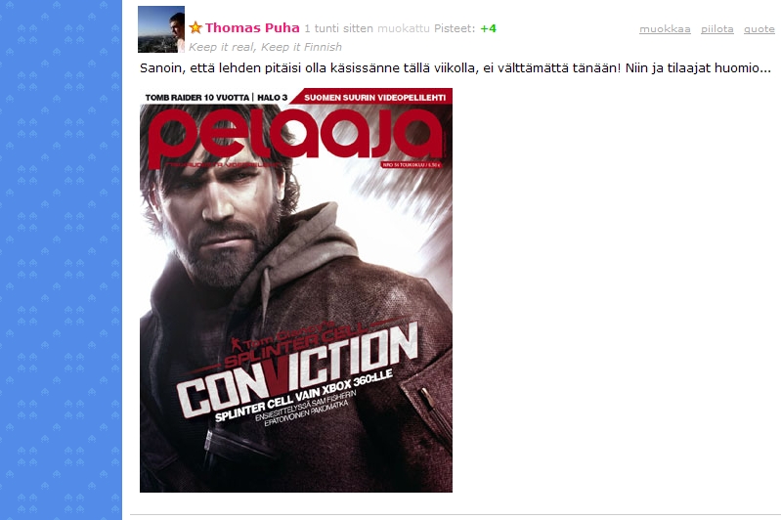Click the 'Tomb Raider 10 vuotta' cover headline
The image size is (781, 520).
pyautogui.click(x=196, y=98)
